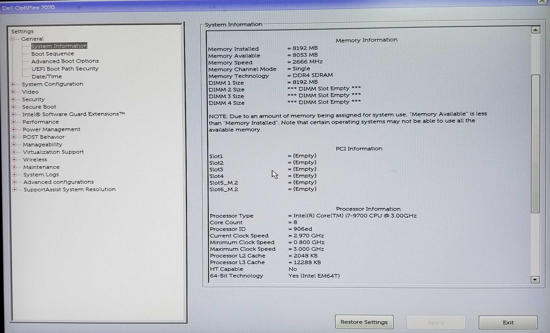Click the Exit button
Screen dimensions: 550x333
pyautogui.click(x=508, y=322)
